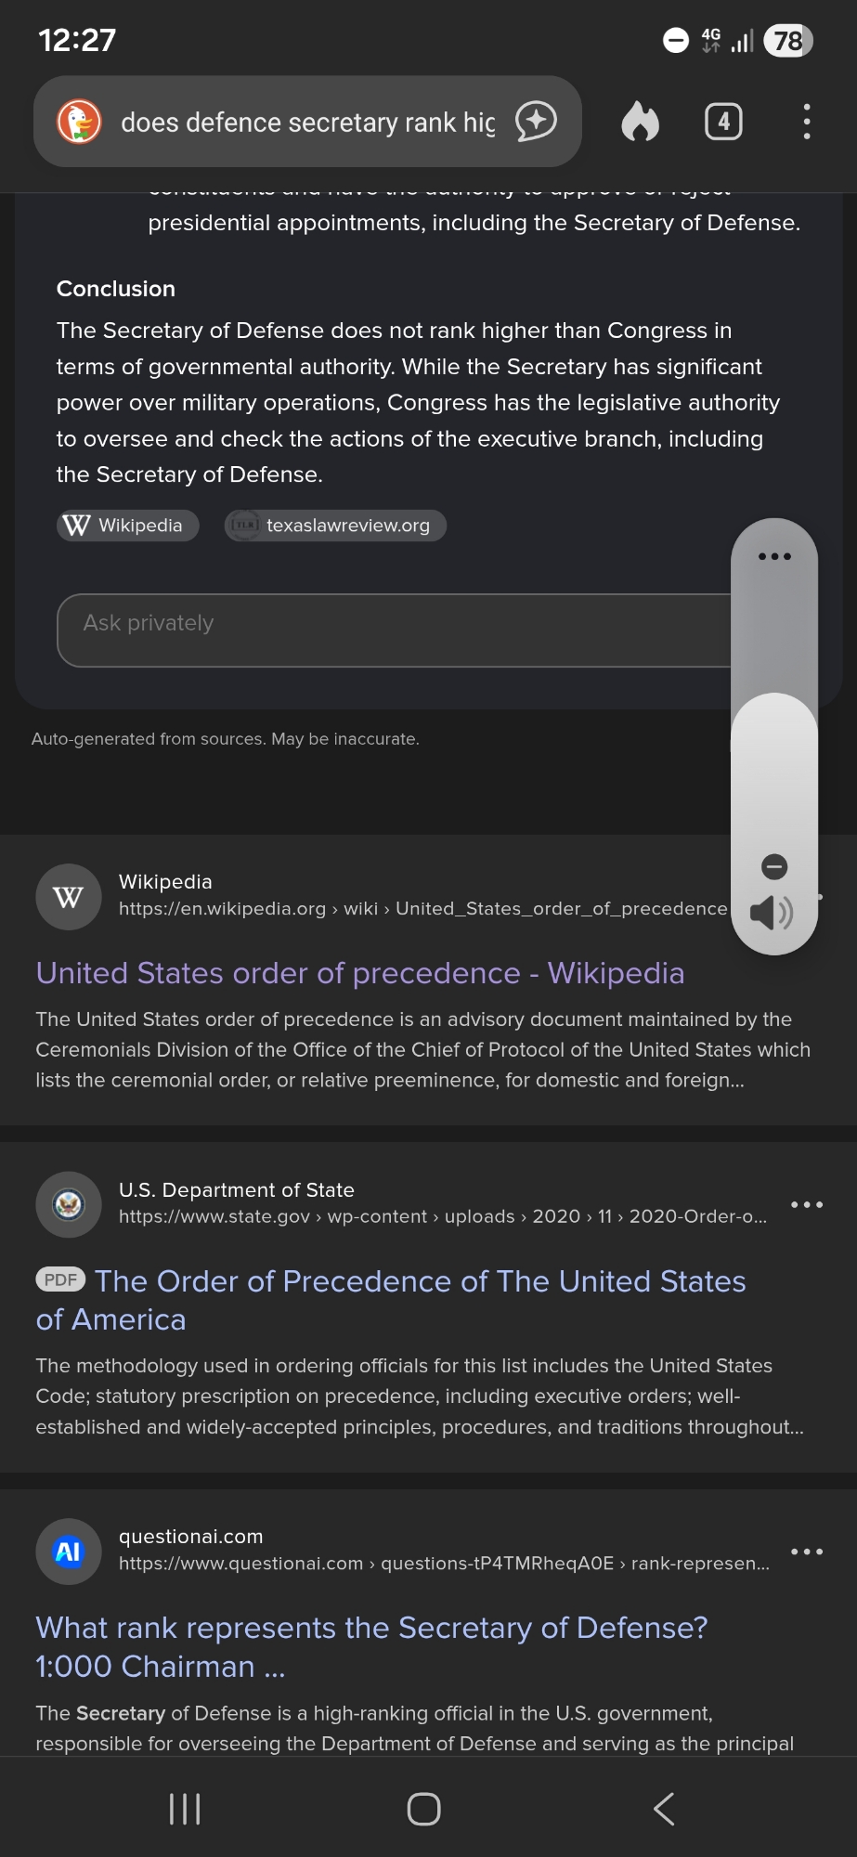Toggle do not disturb in volume panel

pos(774,866)
